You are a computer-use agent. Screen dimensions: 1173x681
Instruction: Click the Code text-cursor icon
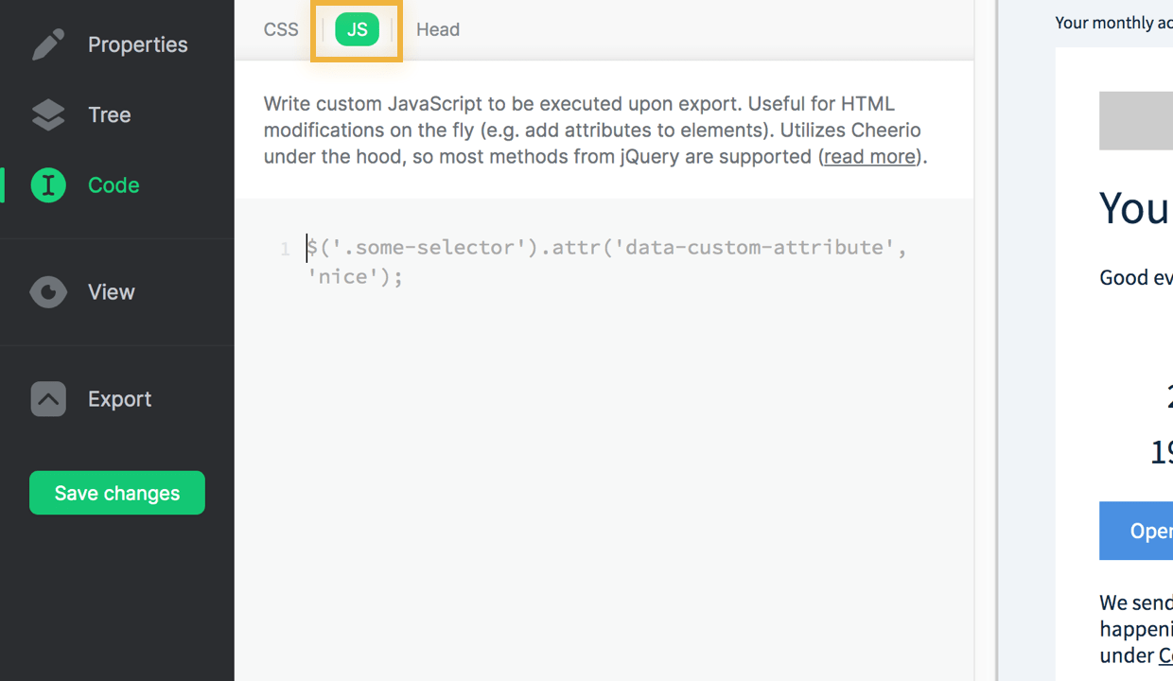pyautogui.click(x=47, y=185)
